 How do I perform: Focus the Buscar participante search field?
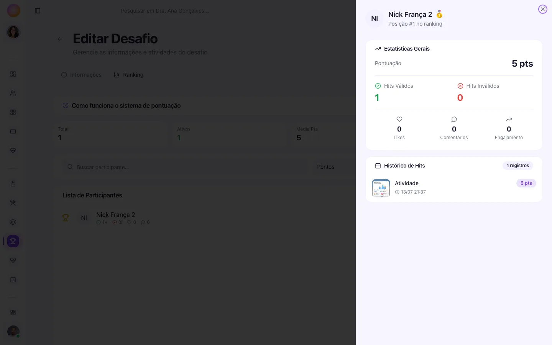(186, 167)
